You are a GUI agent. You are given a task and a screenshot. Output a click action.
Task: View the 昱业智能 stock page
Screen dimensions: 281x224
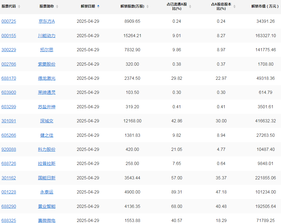47,206
